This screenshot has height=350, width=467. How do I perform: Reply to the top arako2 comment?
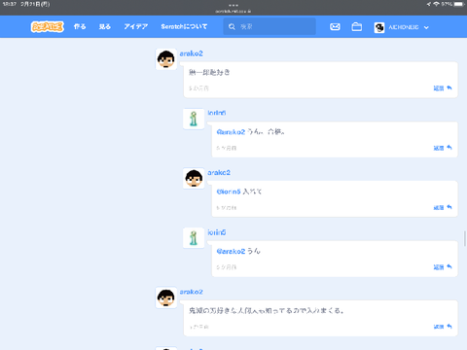tap(443, 88)
